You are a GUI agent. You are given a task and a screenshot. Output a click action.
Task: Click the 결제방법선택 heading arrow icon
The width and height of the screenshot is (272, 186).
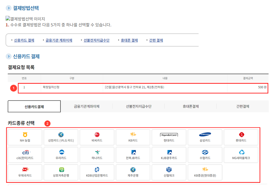point(8,8)
